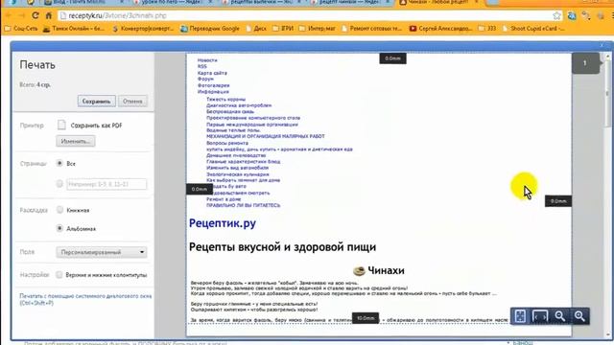Open the system print dialog link
The image size is (614, 345).
tap(85, 300)
